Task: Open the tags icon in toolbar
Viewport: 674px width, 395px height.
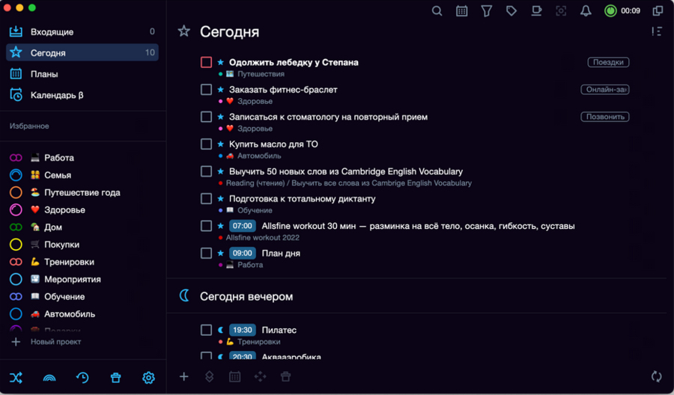Action: tap(511, 11)
